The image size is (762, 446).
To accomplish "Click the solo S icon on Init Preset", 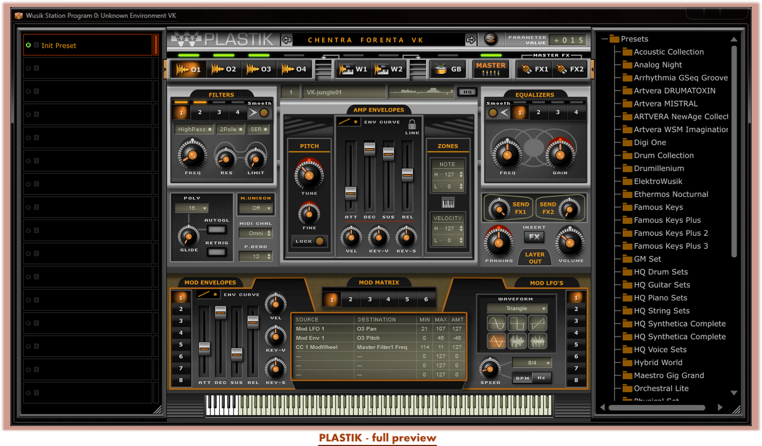I will (x=36, y=45).
